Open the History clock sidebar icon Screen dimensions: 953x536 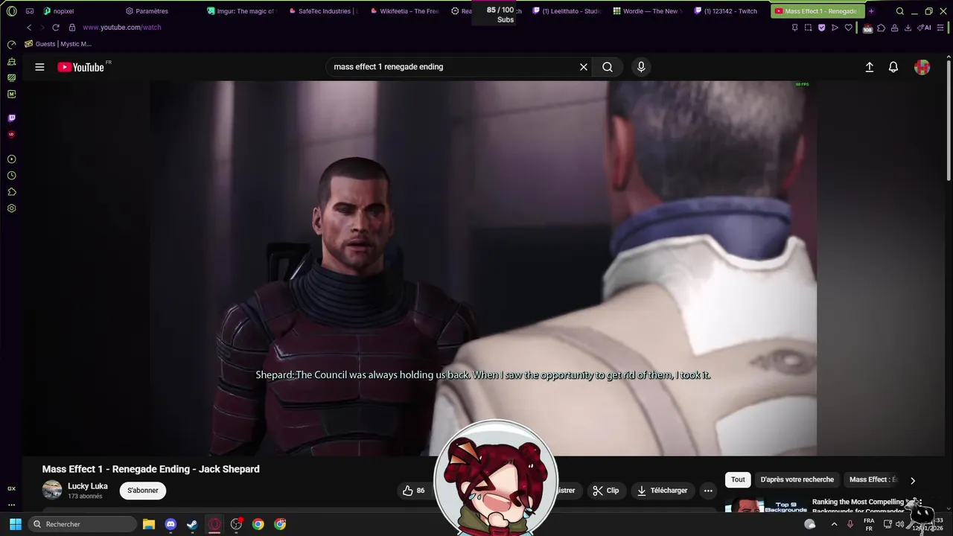11,176
